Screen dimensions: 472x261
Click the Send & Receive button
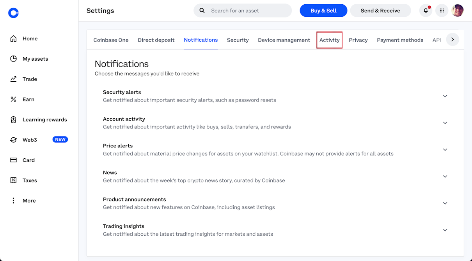pos(380,11)
